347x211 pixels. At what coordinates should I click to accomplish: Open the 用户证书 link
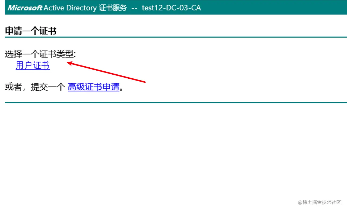(33, 66)
